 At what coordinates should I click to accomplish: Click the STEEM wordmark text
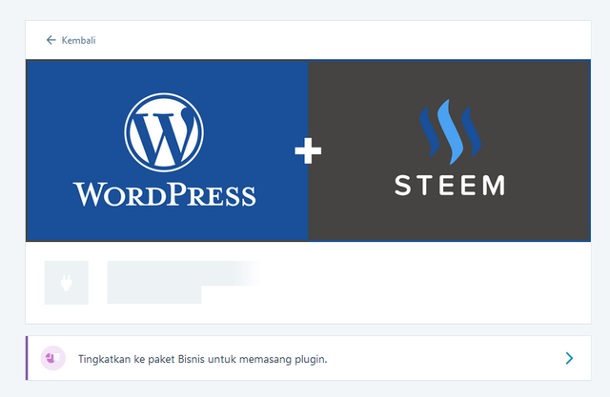(x=449, y=186)
